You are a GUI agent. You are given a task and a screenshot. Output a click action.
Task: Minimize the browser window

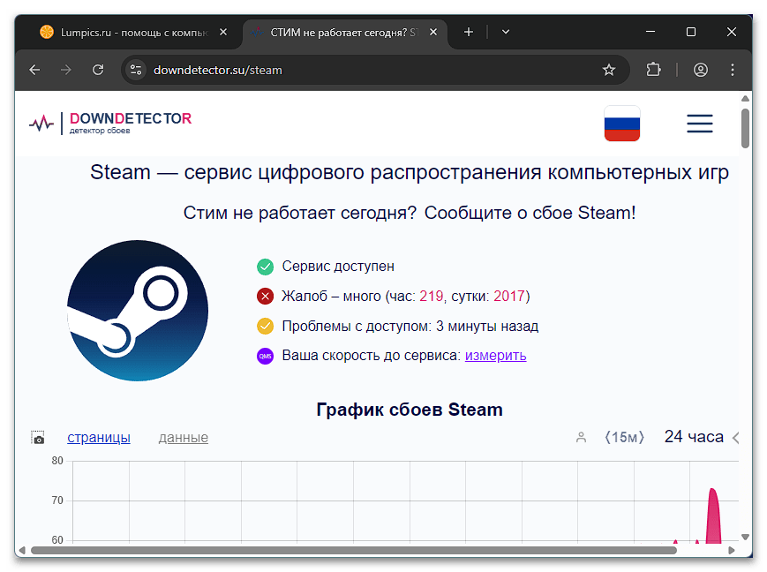tap(650, 33)
